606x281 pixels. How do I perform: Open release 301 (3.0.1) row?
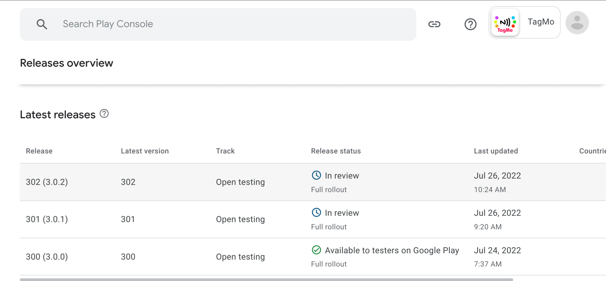[47, 219]
